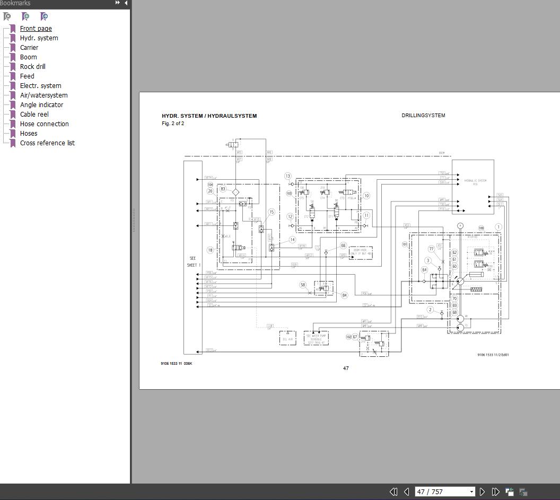Collapse the Bookmarks panel with left arrow

click(x=126, y=3)
